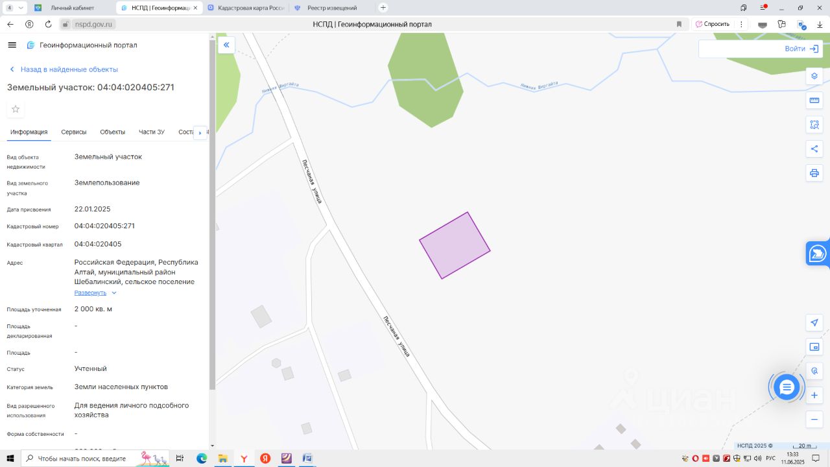Switch to the Сервисы tab

coord(74,132)
